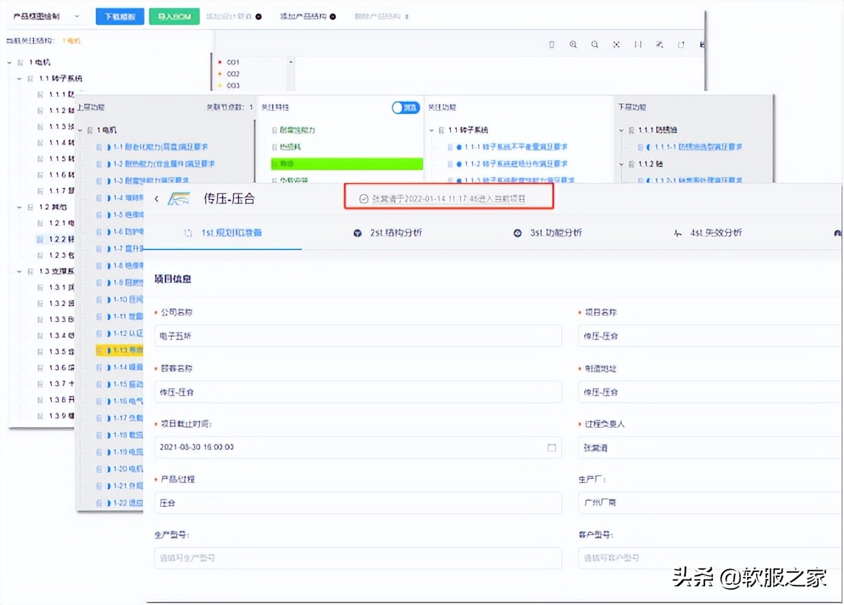Viewport: 844px width, 605px height.
Task: Select the delete (trash) icon in the diagram toolbar
Action: (x=551, y=44)
